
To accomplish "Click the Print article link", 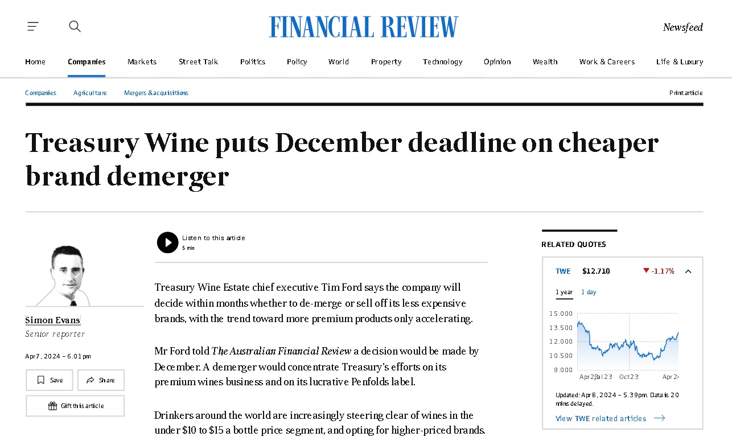I will [686, 93].
